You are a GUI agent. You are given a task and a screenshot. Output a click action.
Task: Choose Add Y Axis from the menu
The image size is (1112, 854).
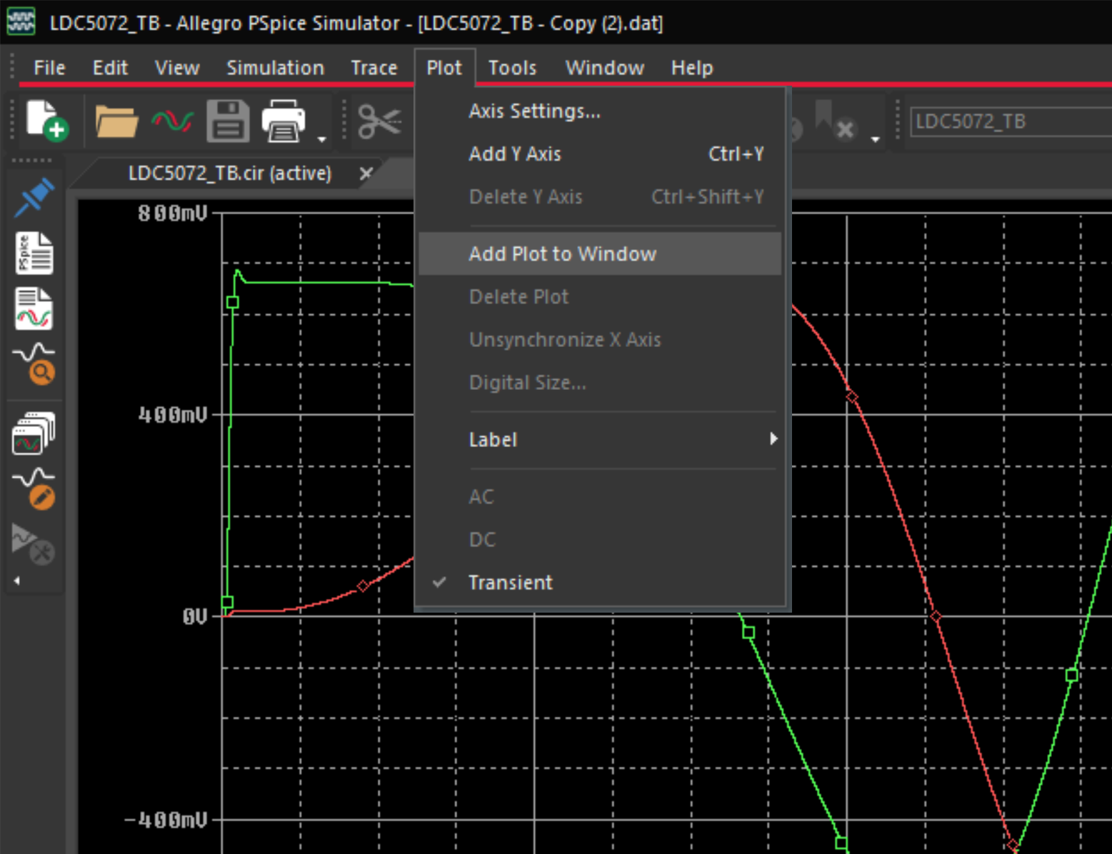[x=514, y=154]
